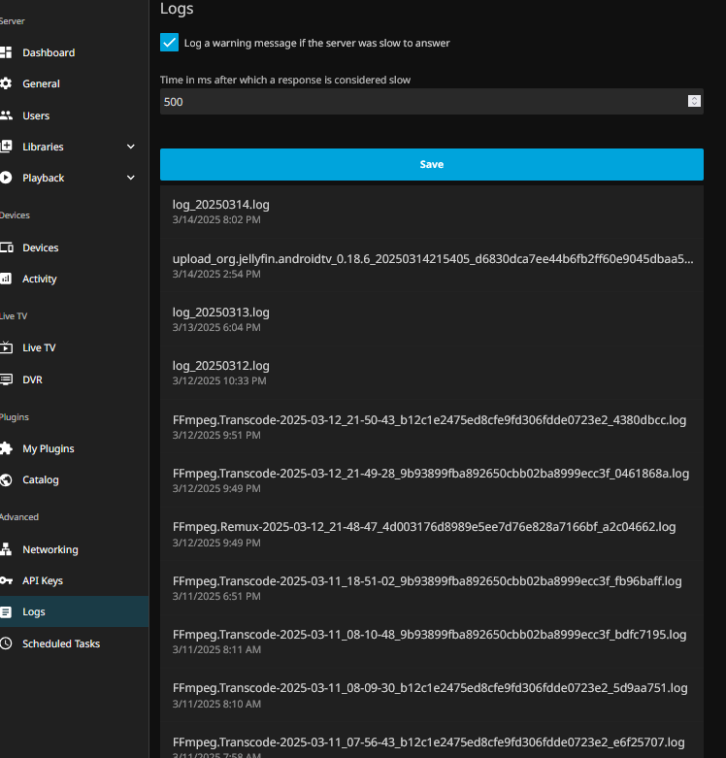This screenshot has height=758, width=726.
Task: Click the slow response time stepper arrows
Action: pyautogui.click(x=694, y=101)
